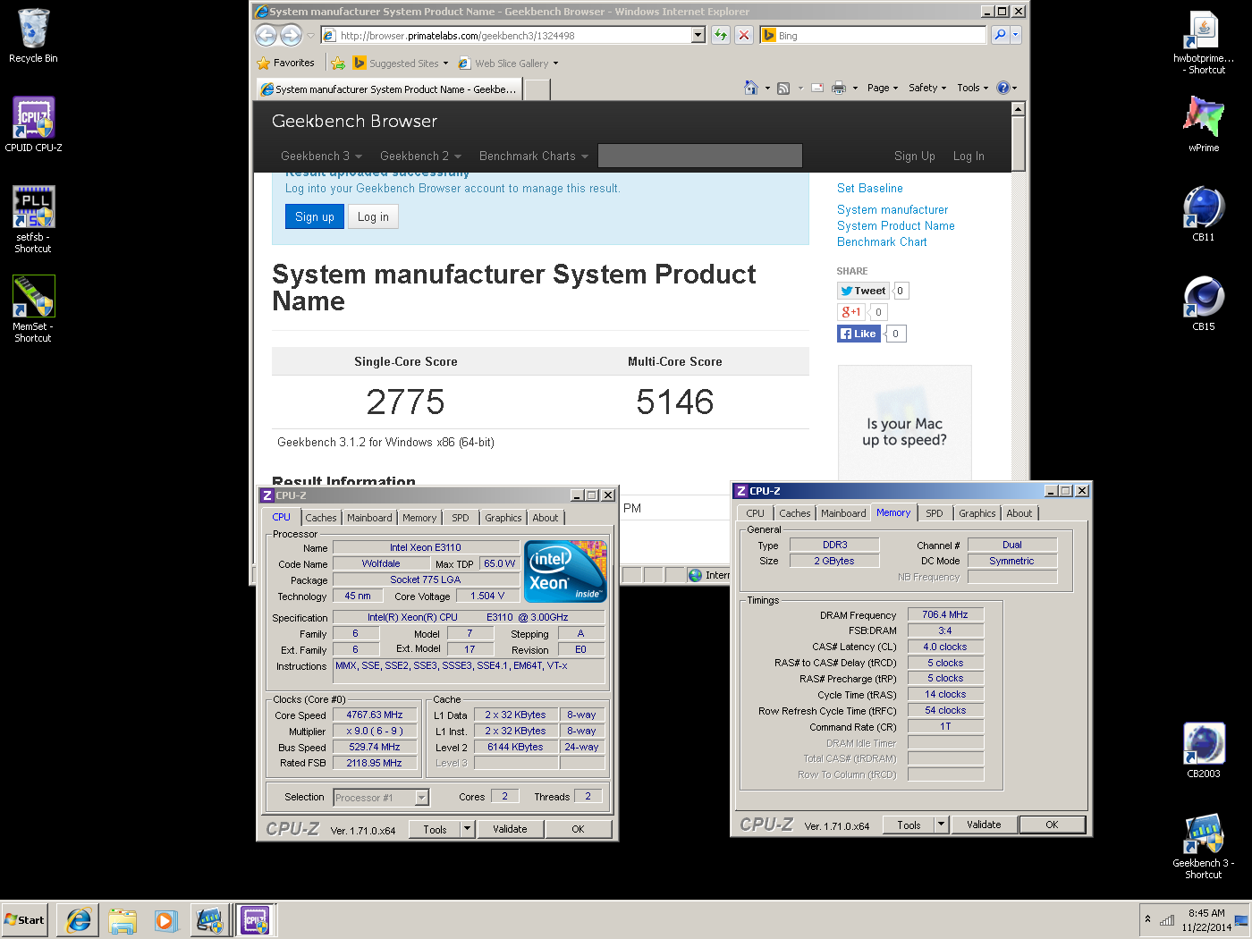Click the Bing search box
The height and width of the screenshot is (939, 1252).
tap(874, 35)
